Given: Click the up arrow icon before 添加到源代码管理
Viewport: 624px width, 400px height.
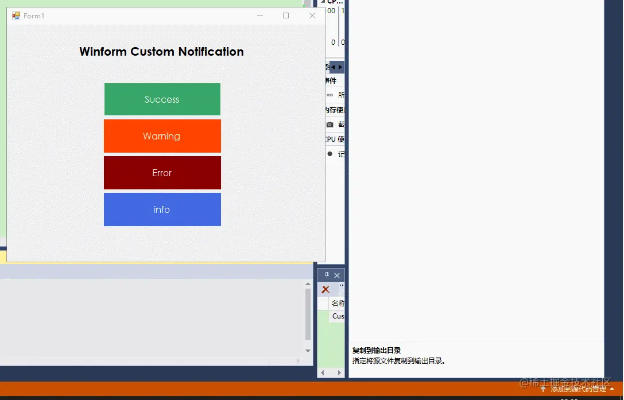Looking at the screenshot, I should (x=543, y=389).
